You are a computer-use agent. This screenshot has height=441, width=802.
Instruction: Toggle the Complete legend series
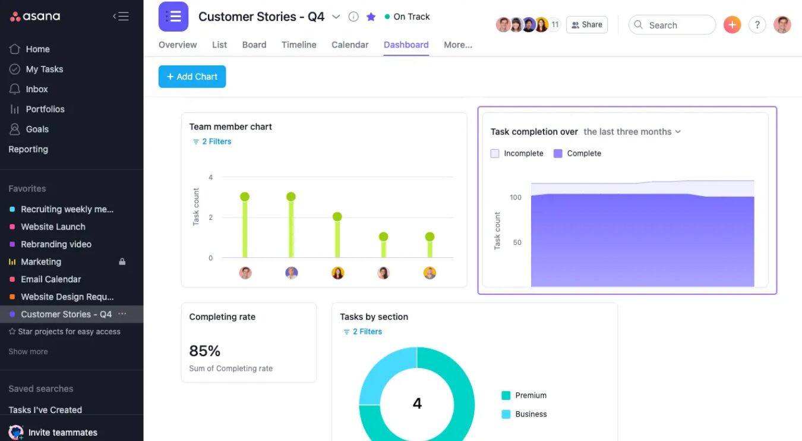tap(558, 153)
